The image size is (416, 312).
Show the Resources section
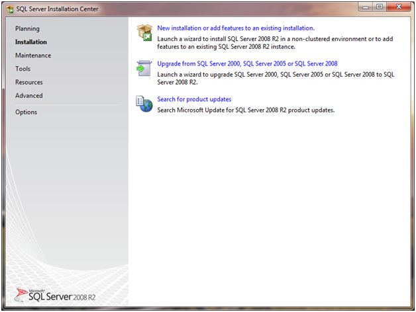[29, 82]
